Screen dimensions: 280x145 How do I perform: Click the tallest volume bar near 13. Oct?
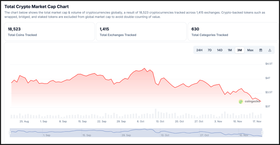point(156,114)
